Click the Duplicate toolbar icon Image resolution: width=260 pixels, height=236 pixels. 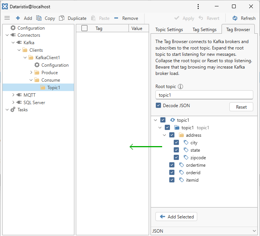click(x=62, y=18)
